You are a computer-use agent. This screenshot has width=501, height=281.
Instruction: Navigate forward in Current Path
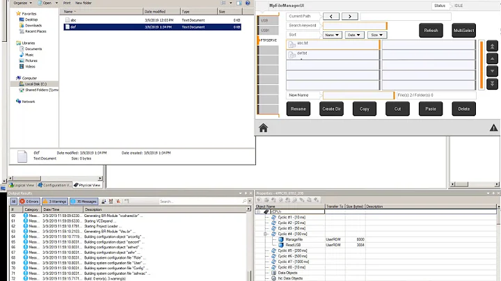(x=349, y=16)
